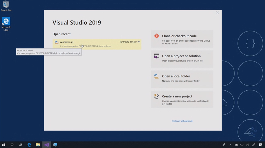Open File Explorer from the taskbar
Screen dimensions: 265x148
pyautogui.click(x=38, y=145)
